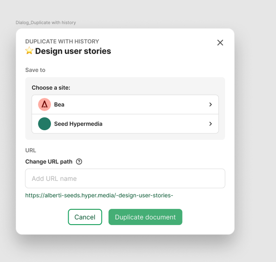Select the Bea site name

(x=59, y=105)
